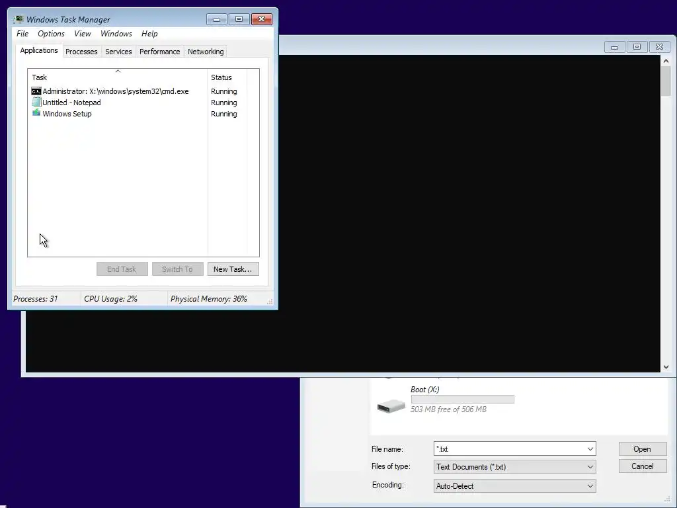677x508 pixels.
Task: Click the End Task button
Action: tap(122, 269)
